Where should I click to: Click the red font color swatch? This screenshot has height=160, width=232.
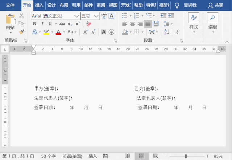pyautogui.click(x=58, y=32)
